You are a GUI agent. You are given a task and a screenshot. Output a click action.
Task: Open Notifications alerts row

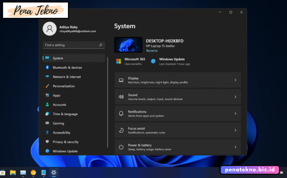(178, 114)
